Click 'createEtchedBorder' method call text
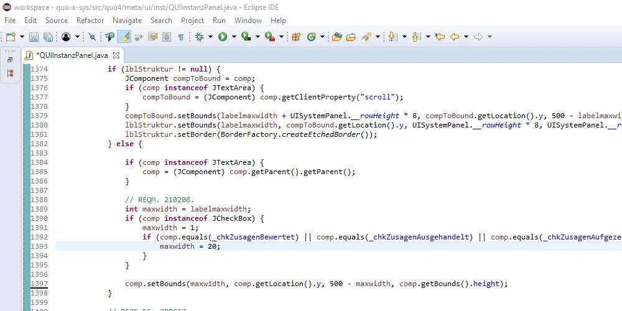Image resolution: width=622 pixels, height=311 pixels. coord(320,134)
